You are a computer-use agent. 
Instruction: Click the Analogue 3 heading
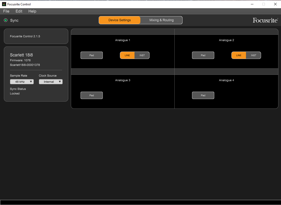pyautogui.click(x=122, y=80)
